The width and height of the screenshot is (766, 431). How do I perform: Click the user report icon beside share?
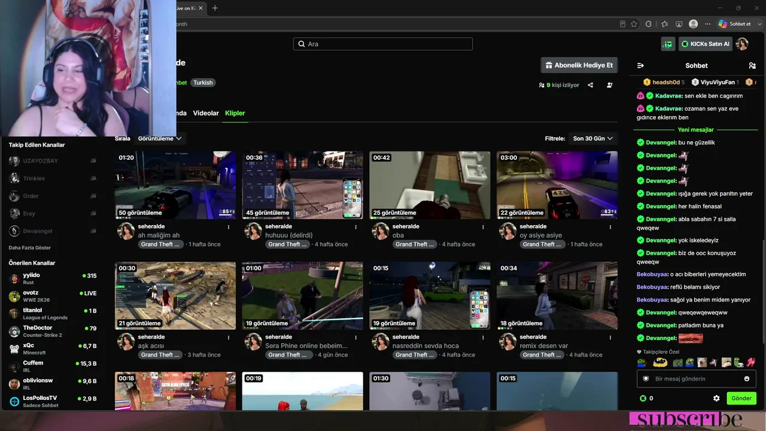pos(610,85)
